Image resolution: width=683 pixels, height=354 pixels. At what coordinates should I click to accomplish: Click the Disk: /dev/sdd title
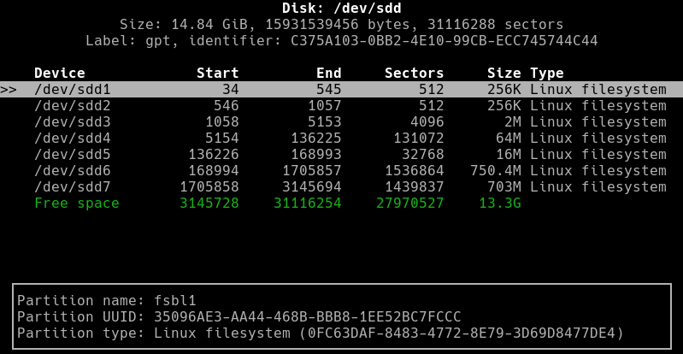click(342, 9)
